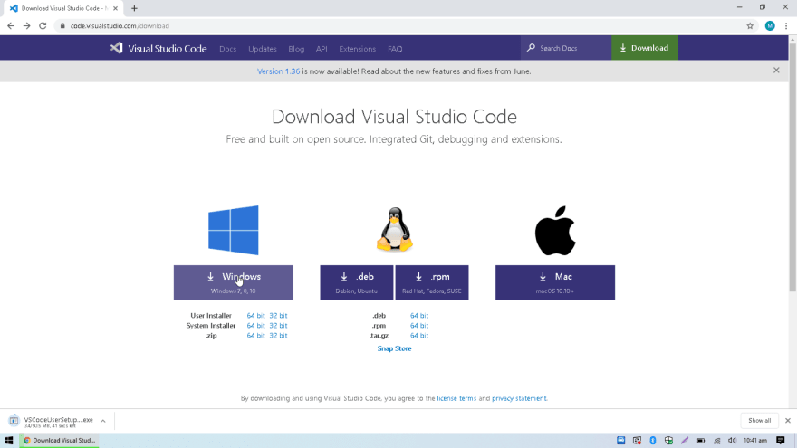Go back with the browser back arrow

[x=11, y=26]
